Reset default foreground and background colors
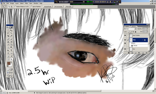 [8, 66]
